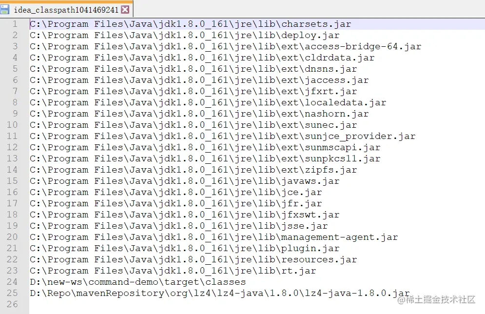Click line containing plugin.jar
Image resolution: width=485 pixels, height=314 pixels.
click(185, 248)
